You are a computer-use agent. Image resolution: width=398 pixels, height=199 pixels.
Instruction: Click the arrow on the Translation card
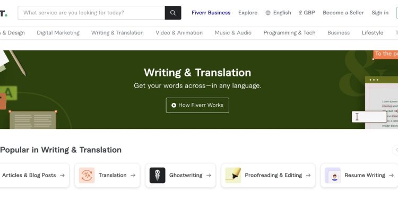coord(133,175)
